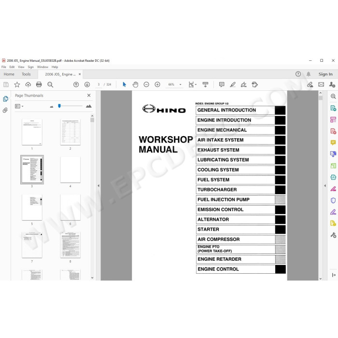Select page 8 thumbnail
The width and height of the screenshot is (338, 338).
point(70,245)
